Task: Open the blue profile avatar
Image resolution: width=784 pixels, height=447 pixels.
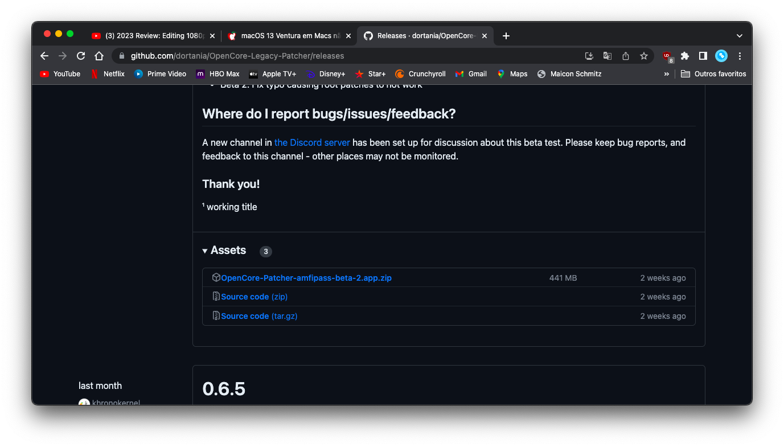Action: coord(721,56)
